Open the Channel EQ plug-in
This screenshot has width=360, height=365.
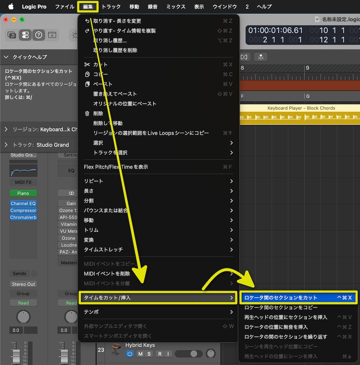[x=23, y=204]
